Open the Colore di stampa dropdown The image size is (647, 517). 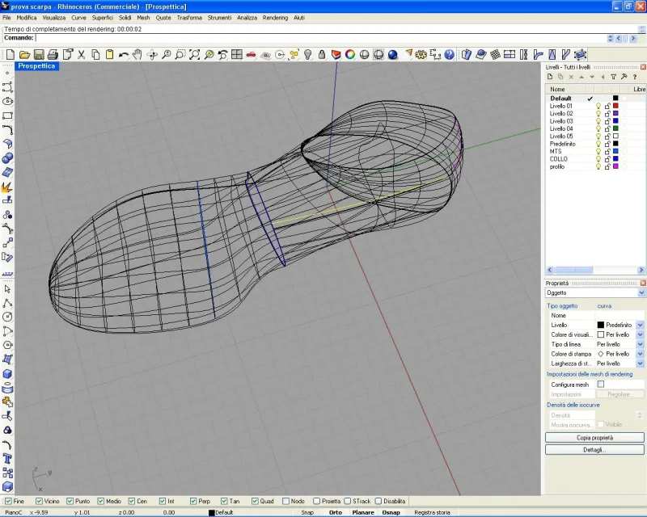pos(640,354)
